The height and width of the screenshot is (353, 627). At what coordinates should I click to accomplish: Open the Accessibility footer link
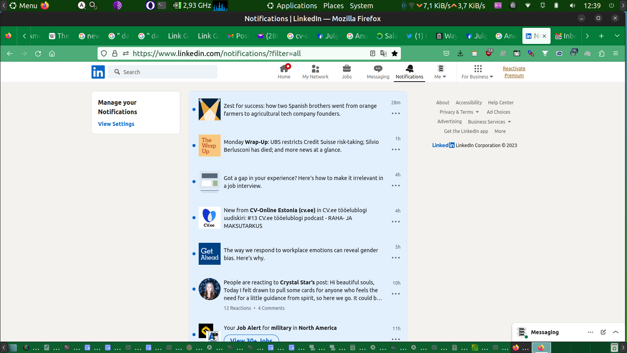point(469,103)
